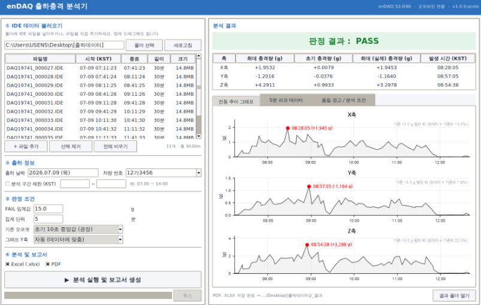Select file DAQ19741_000029.IDE

(x=100, y=85)
